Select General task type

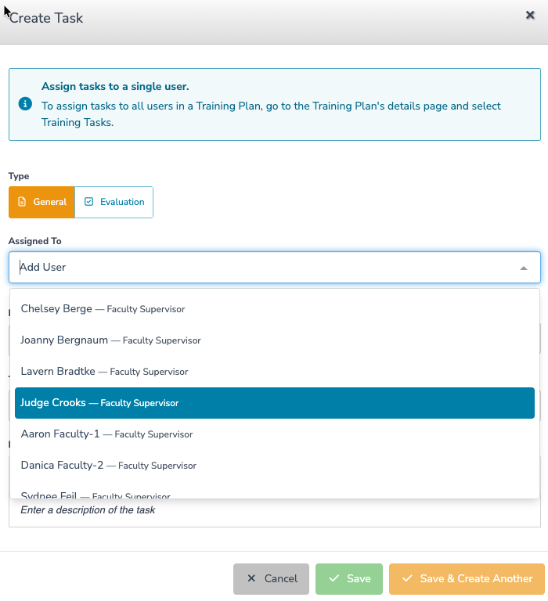(x=41, y=203)
